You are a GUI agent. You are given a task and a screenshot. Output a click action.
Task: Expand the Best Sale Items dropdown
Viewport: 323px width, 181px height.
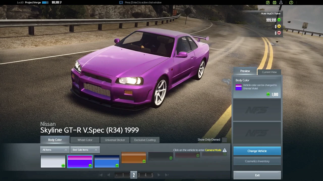tap(85, 150)
